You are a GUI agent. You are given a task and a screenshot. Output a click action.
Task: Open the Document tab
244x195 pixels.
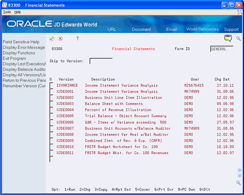click(142, 29)
